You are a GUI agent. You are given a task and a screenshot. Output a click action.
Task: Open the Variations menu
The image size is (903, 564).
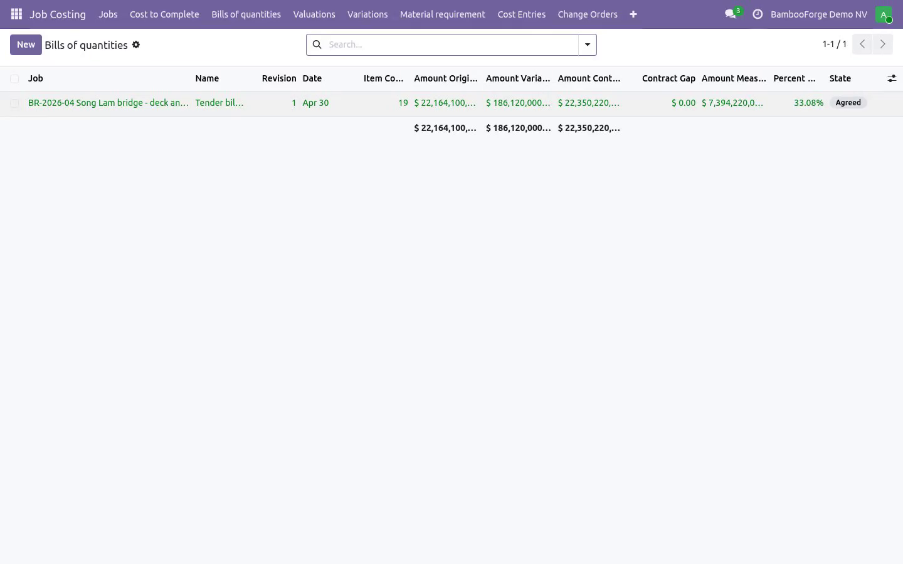pos(367,14)
